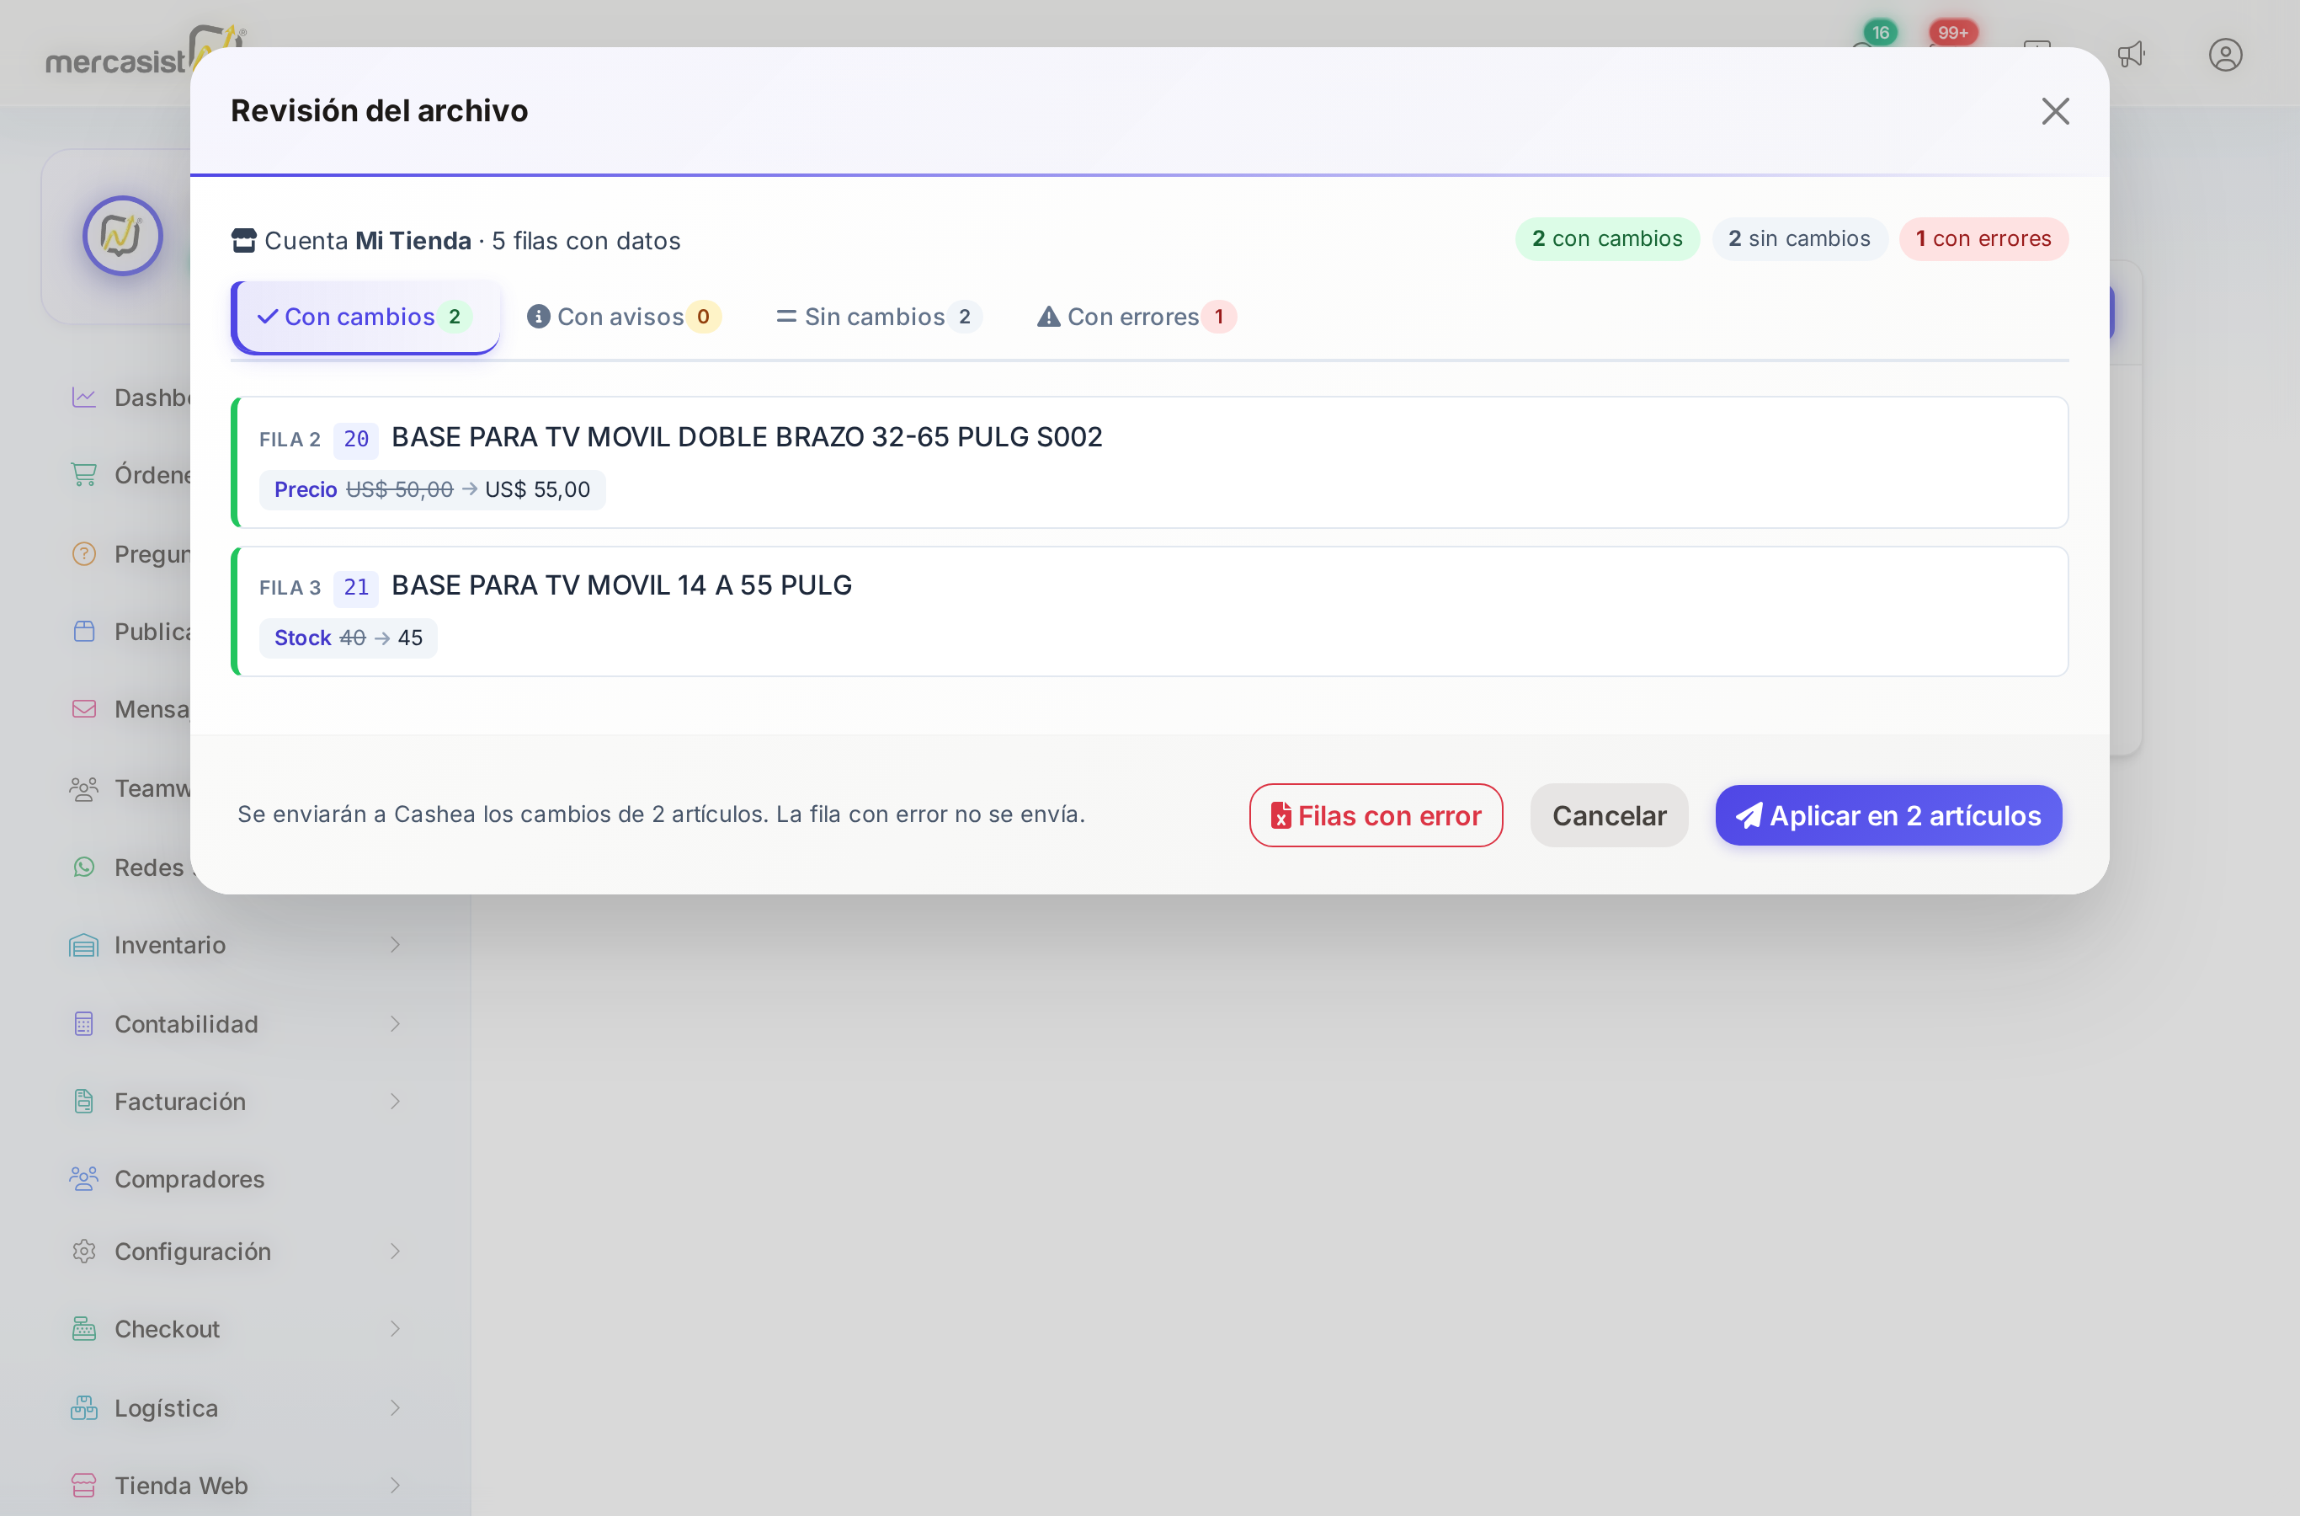
Task: Expand the Facturación menu chevron
Action: [395, 1102]
